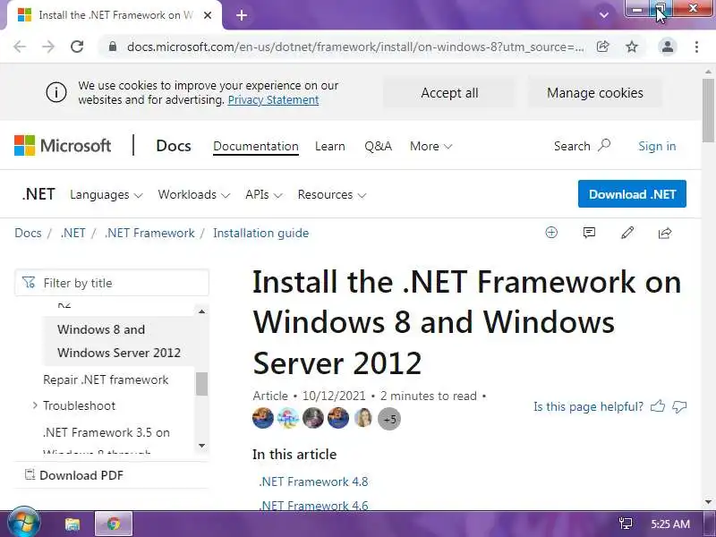Click the sidebar scrollbar thumb

201,384
